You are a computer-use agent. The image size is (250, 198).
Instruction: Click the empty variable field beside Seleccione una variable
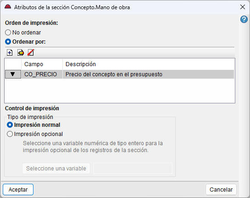click(x=133, y=169)
